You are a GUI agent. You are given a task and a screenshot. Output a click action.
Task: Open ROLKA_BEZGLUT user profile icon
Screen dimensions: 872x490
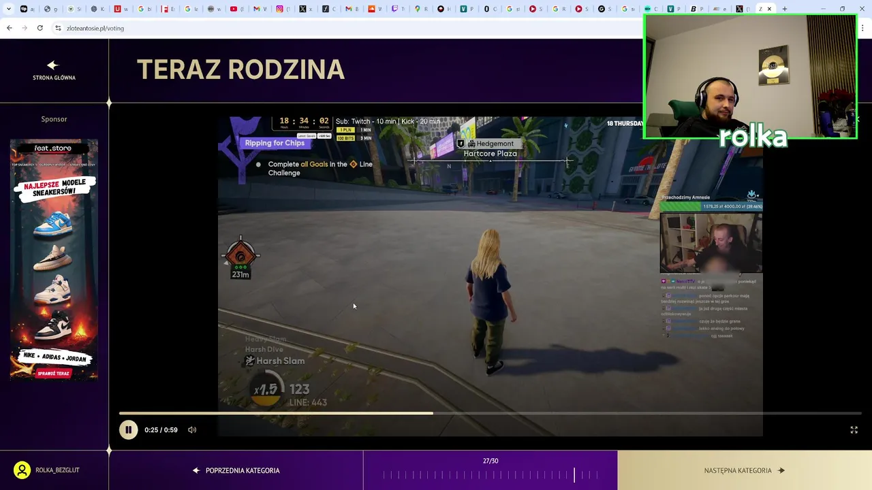pyautogui.click(x=22, y=470)
